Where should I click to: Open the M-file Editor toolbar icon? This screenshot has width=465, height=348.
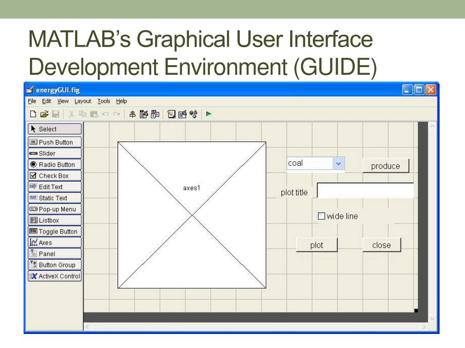pos(171,114)
